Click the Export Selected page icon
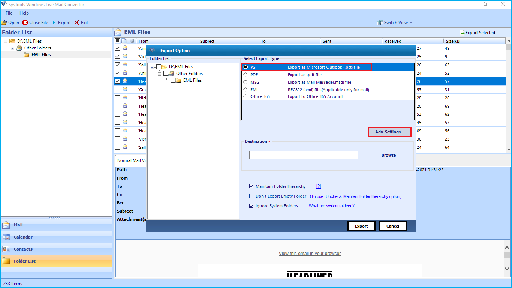 pyautogui.click(x=463, y=33)
